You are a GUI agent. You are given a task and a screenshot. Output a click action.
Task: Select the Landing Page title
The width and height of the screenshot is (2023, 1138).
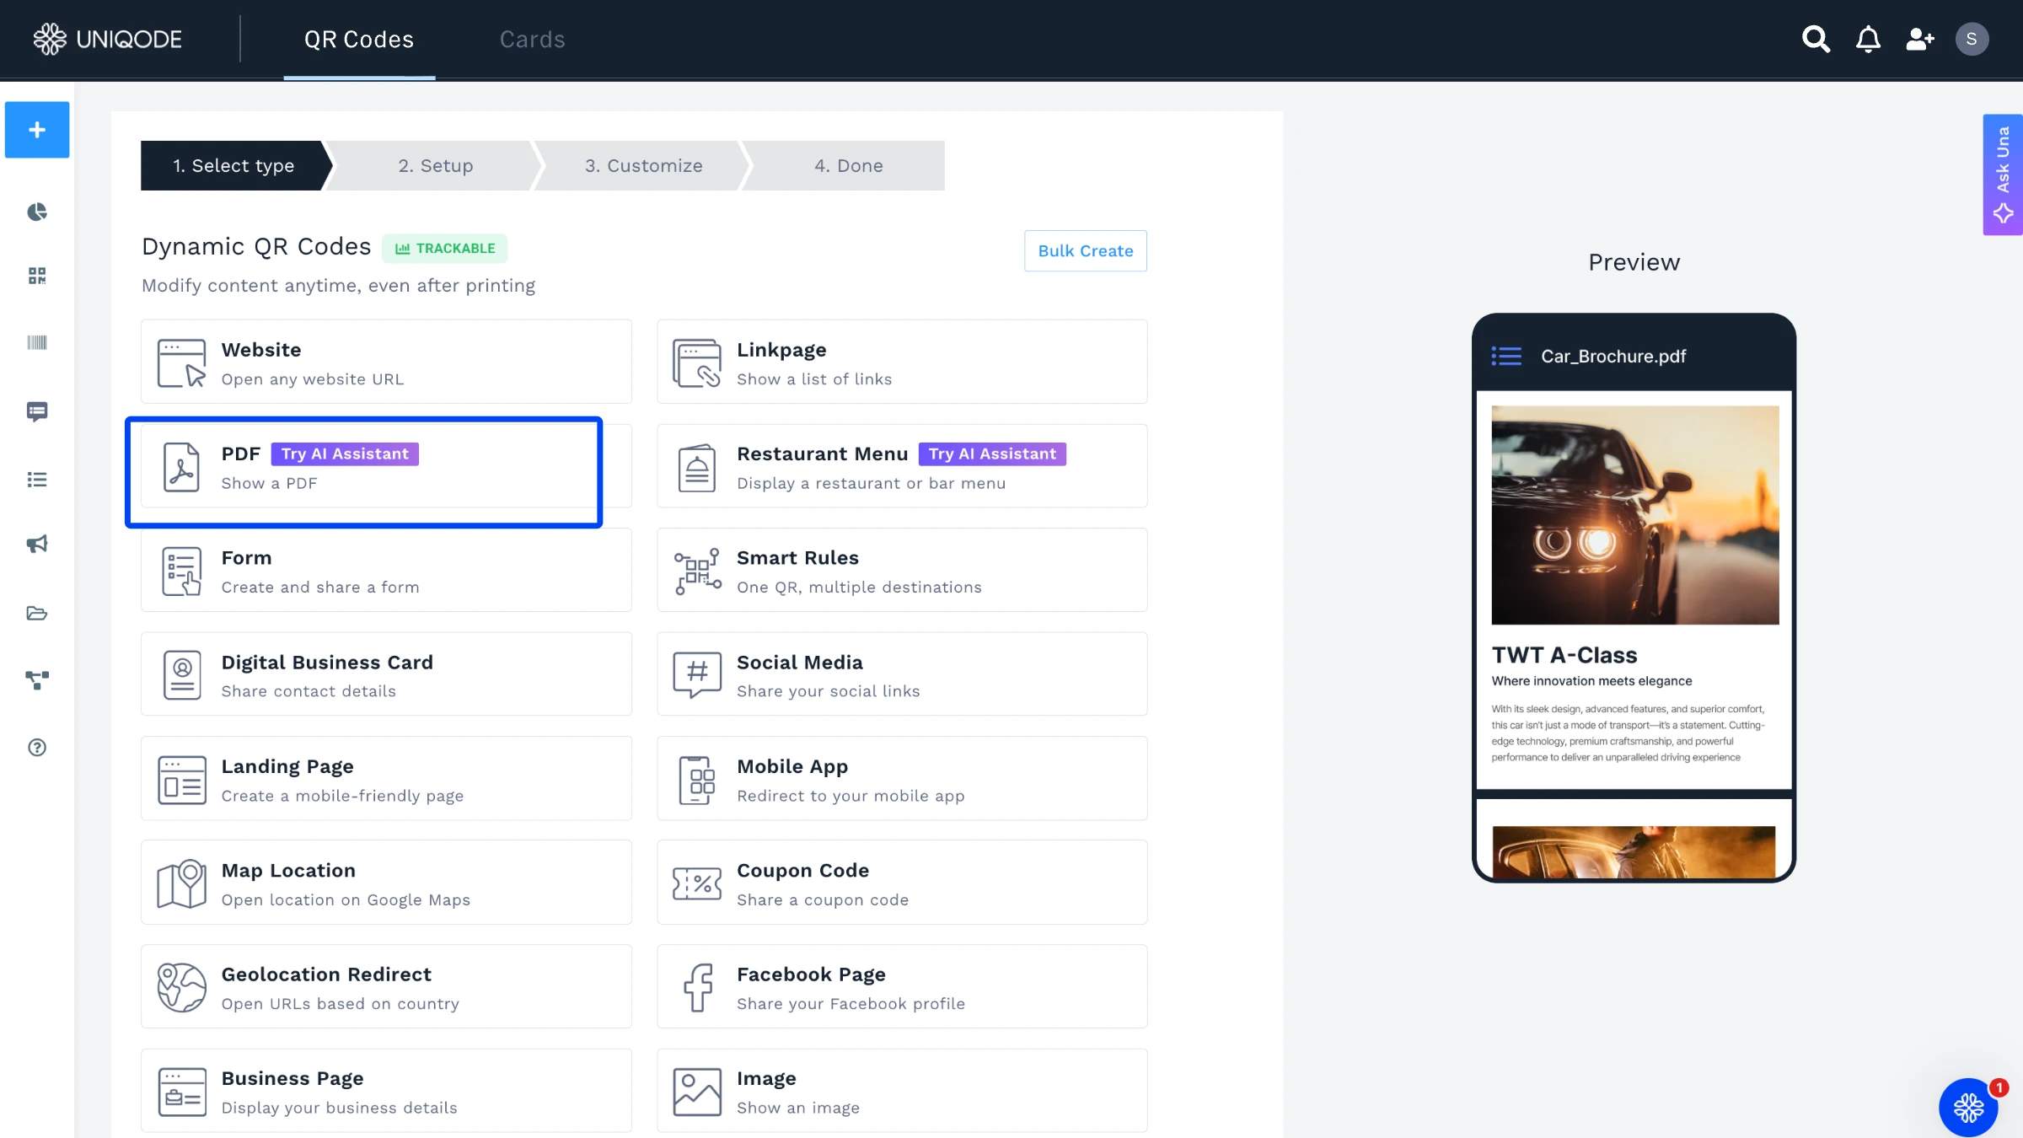click(x=287, y=766)
